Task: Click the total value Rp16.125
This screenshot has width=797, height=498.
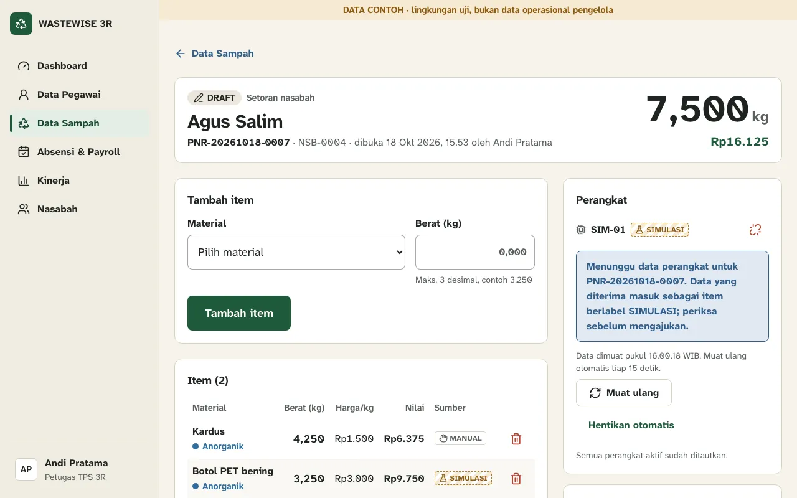Action: pos(740,141)
